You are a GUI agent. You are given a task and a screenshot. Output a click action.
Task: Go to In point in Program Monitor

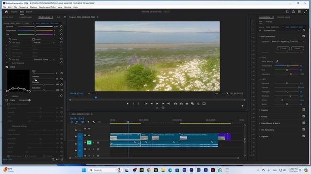click(x=146, y=103)
